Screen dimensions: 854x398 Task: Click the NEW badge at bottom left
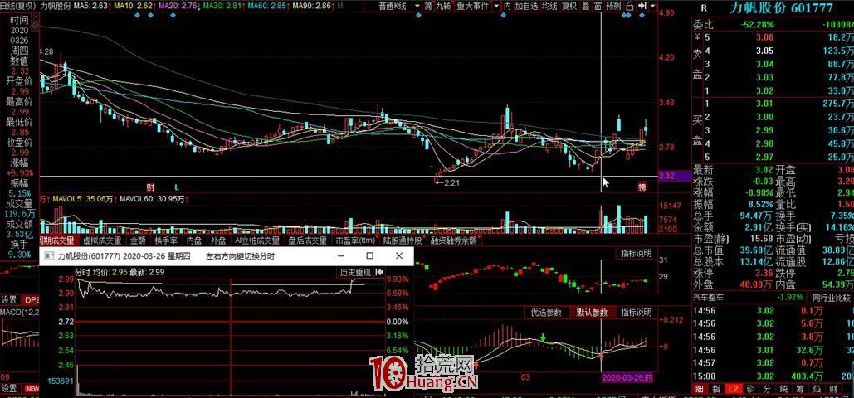click(x=32, y=389)
